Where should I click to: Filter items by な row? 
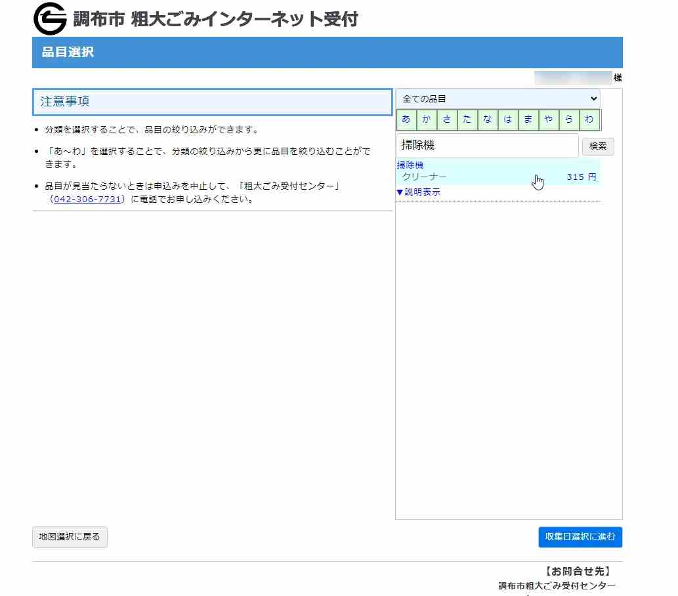pos(488,119)
